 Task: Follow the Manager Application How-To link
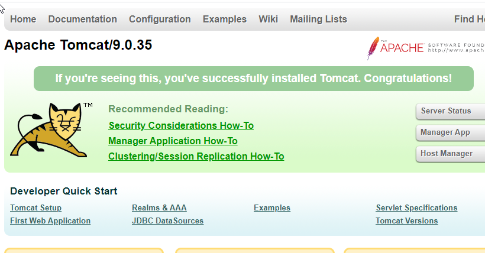click(x=173, y=141)
